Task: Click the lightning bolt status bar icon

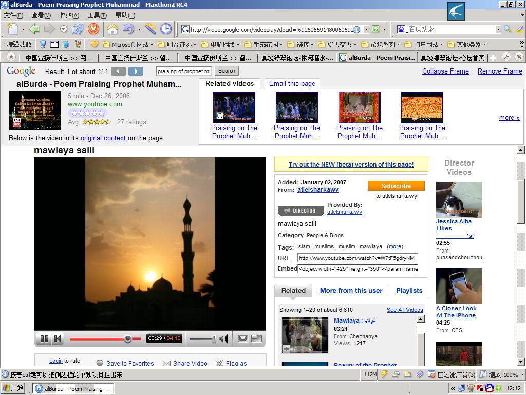Action: tap(384, 374)
